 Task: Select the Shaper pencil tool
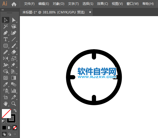click(6, 52)
